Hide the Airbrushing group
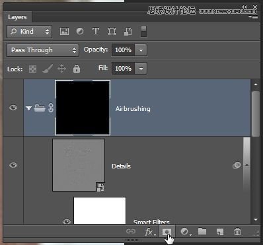This screenshot has width=263, height=245. click(13, 108)
